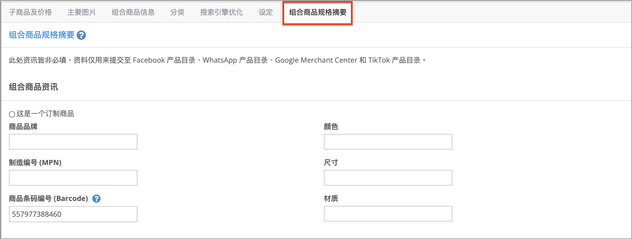This screenshot has height=239, width=632.
Task: Click help icon beside 组合商品规格摘要 heading
Action: click(81, 35)
